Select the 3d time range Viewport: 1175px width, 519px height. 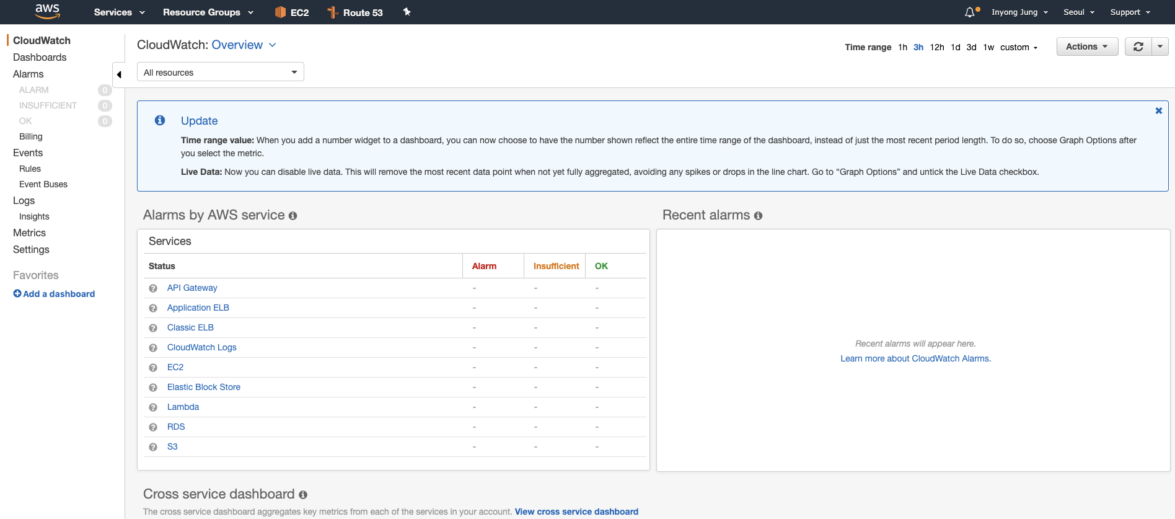(x=971, y=47)
